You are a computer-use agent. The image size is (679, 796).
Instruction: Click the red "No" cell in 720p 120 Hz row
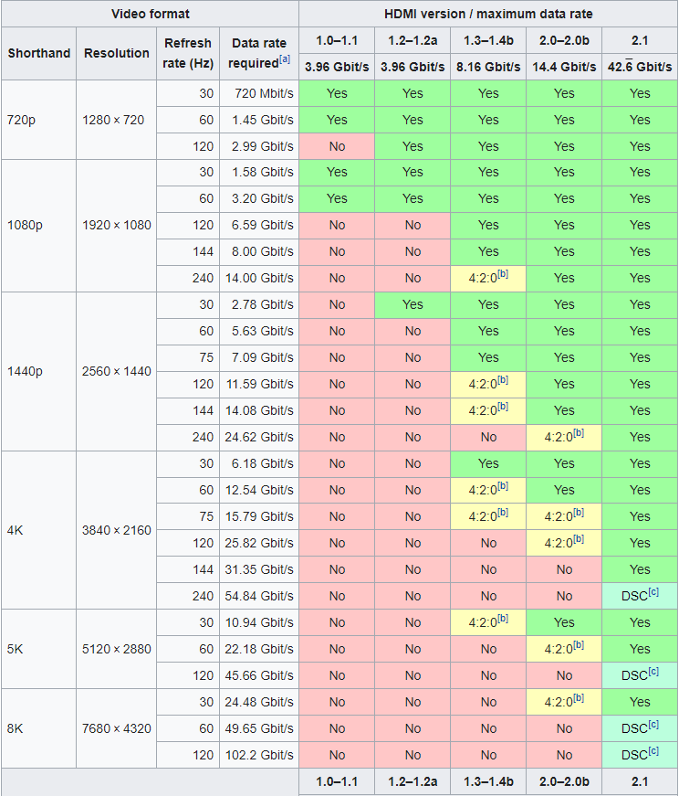point(337,146)
